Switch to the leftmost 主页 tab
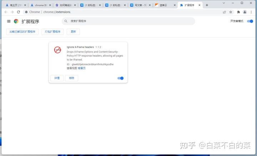Image resolution: width=257 pixels, height=156 pixels. pos(16,5)
